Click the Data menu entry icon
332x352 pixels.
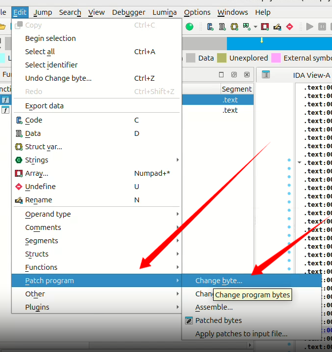pyautogui.click(x=19, y=133)
